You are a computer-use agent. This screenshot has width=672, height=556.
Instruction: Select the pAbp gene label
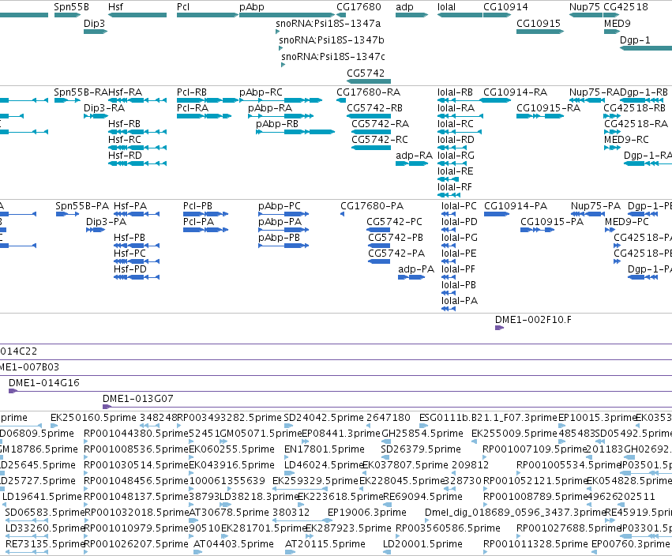pyautogui.click(x=252, y=7)
